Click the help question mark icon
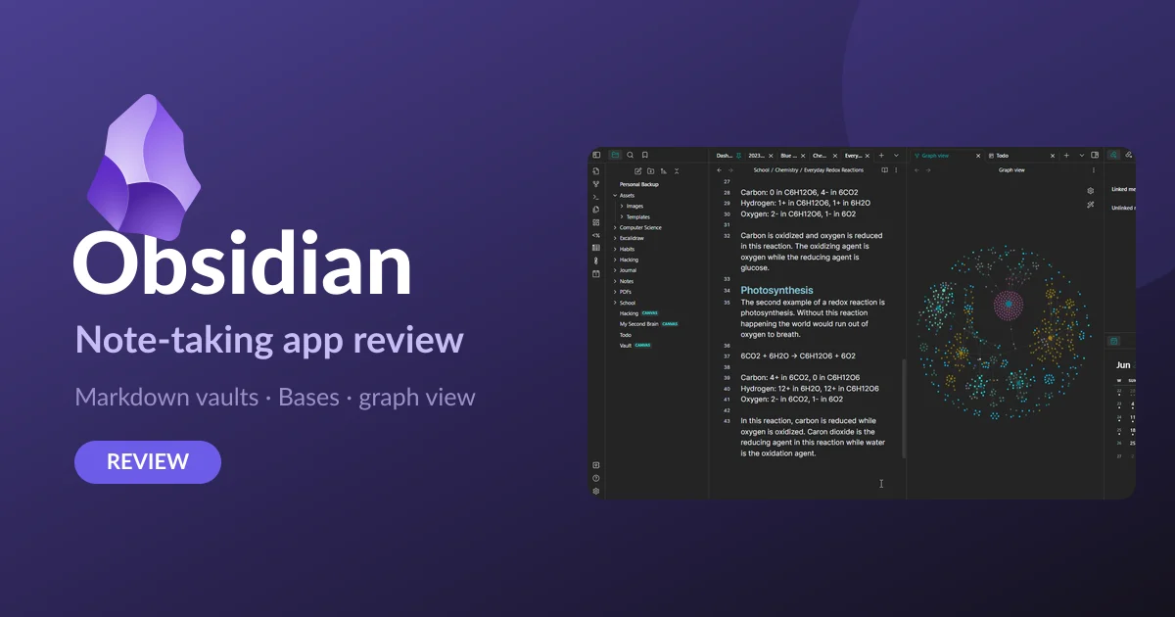This screenshot has width=1175, height=617. coord(596,478)
